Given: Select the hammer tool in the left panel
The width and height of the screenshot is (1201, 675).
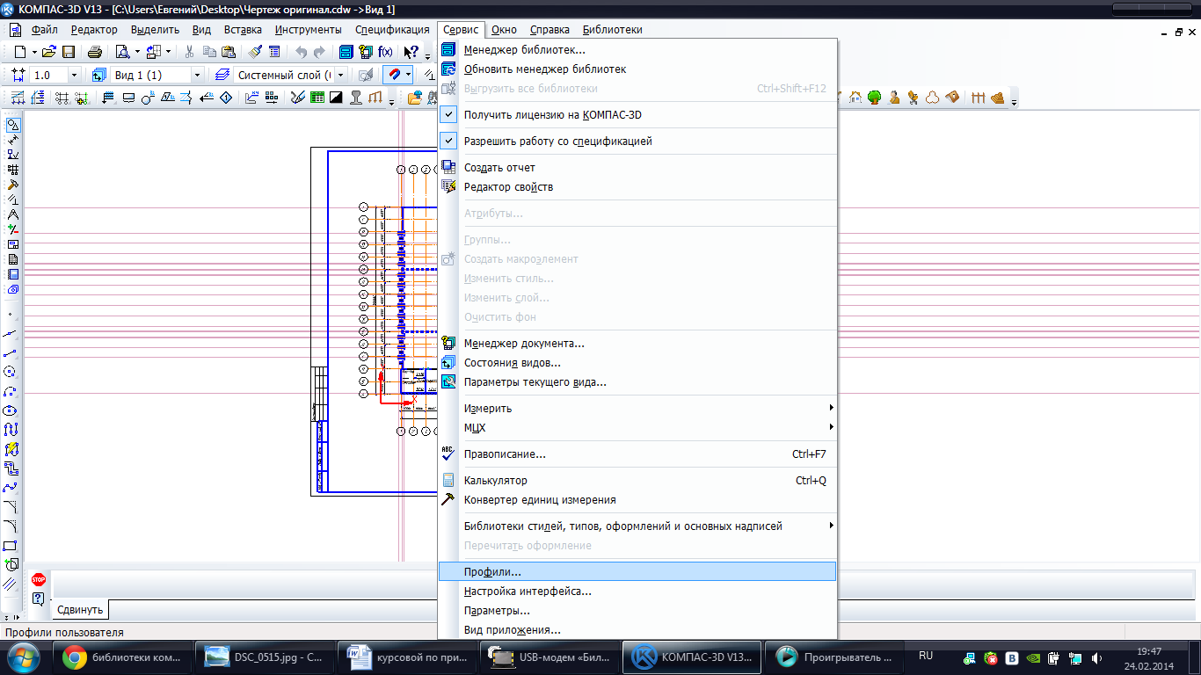Looking at the screenshot, I should 13,185.
